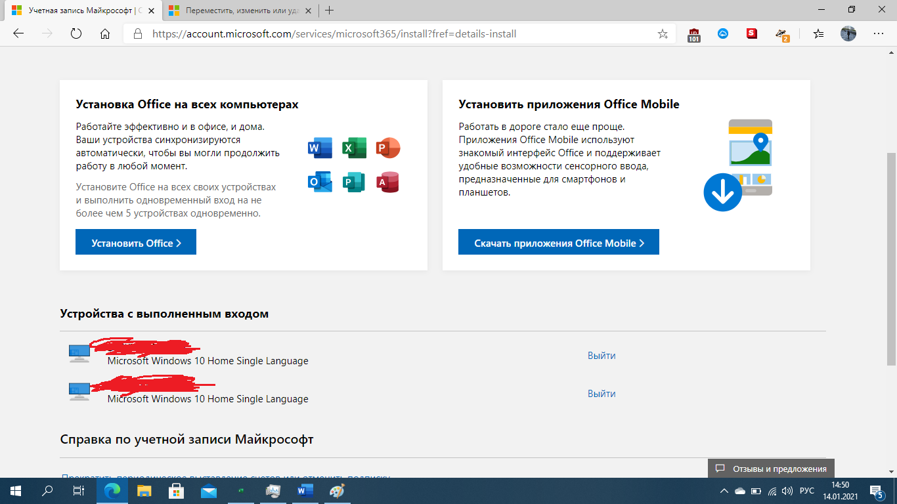Click the scrollbar down arrow
897x504 pixels.
tap(891, 472)
